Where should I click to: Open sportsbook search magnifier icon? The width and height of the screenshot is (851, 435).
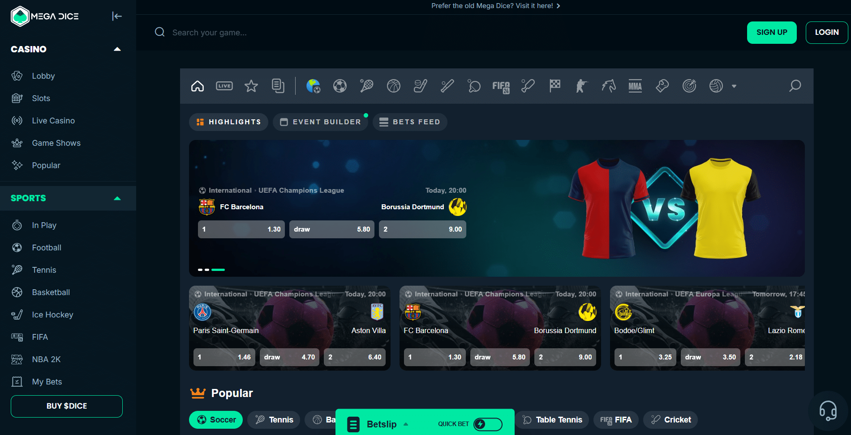tap(795, 86)
